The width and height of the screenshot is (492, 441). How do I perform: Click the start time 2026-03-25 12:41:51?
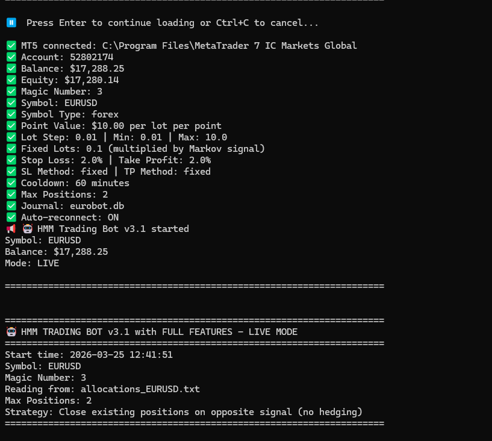pos(121,355)
